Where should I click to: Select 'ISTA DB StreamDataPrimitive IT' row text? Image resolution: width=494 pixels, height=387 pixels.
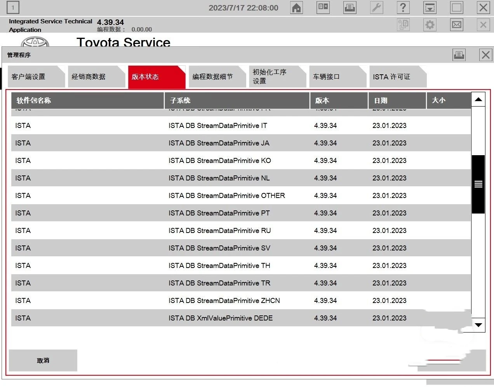218,126
